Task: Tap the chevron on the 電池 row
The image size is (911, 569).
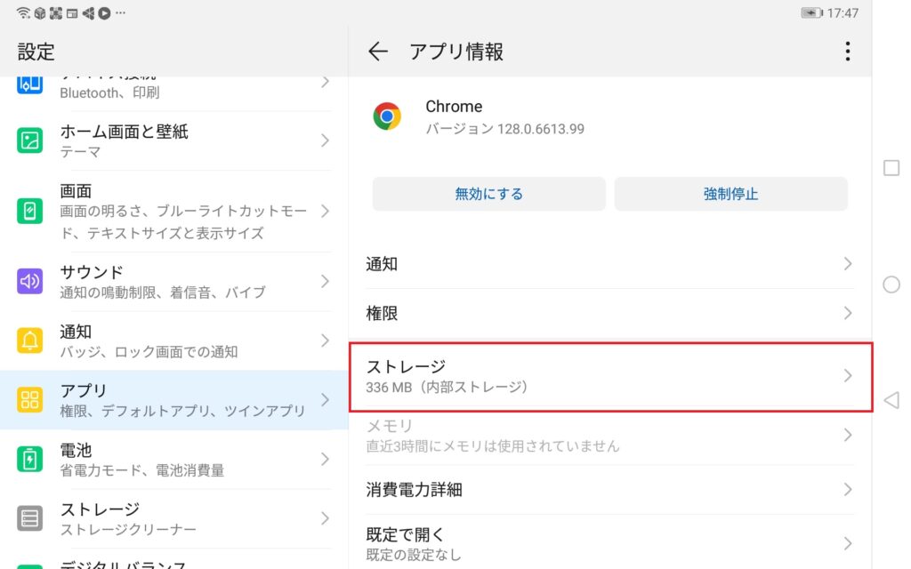Action: (325, 460)
